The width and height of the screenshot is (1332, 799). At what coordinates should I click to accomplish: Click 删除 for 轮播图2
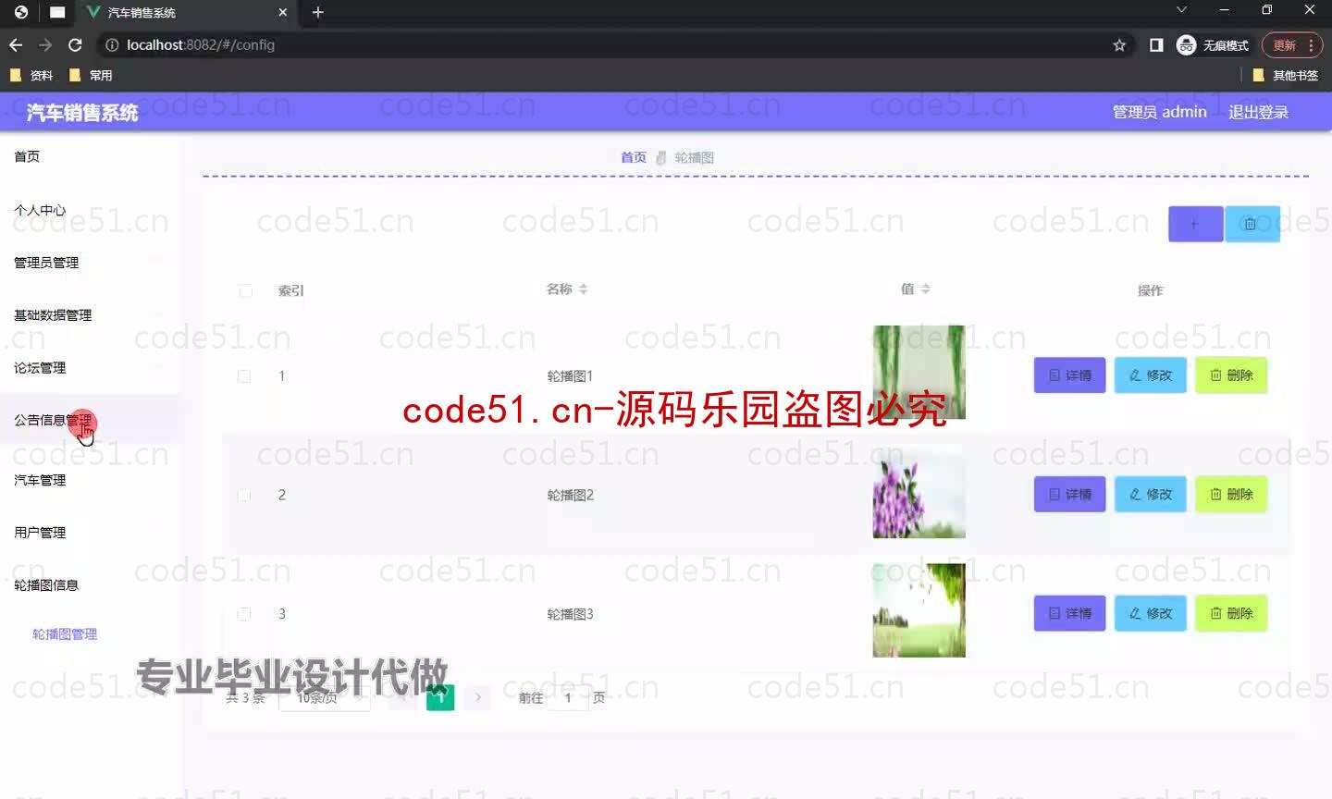(x=1231, y=494)
